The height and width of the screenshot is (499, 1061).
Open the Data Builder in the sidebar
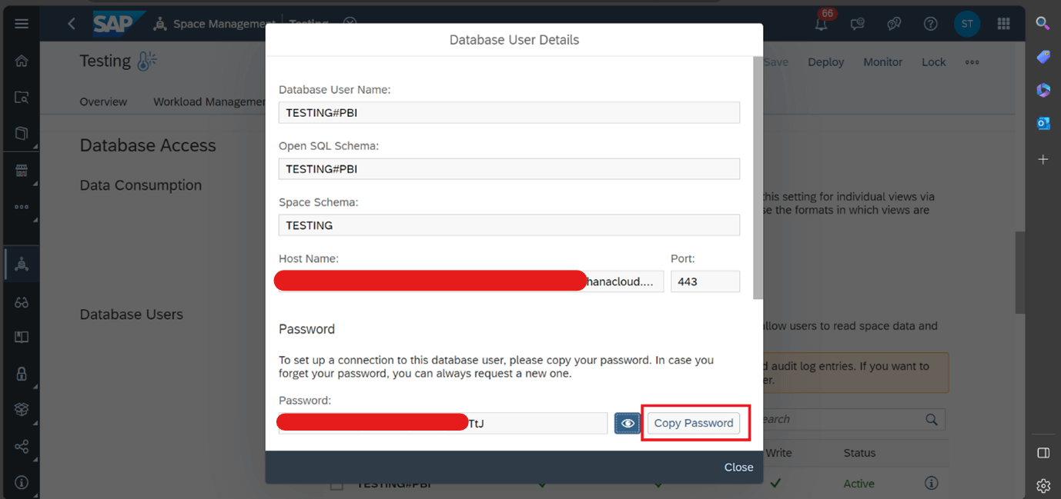coord(21,132)
